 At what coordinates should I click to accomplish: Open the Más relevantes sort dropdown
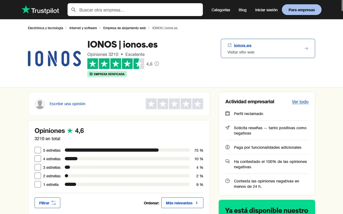coord(182,203)
